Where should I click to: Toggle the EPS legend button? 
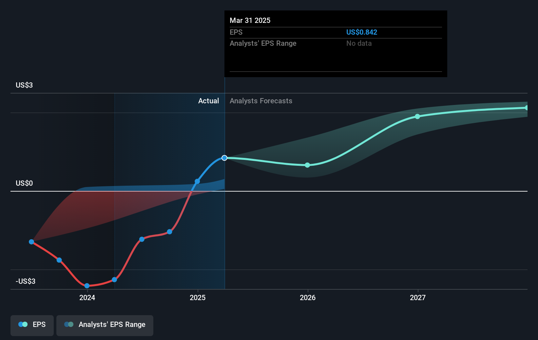pos(32,325)
